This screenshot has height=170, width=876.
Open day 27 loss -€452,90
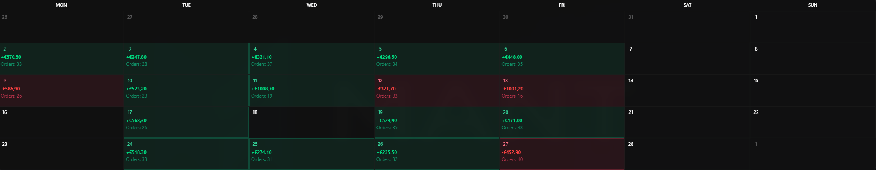(x=562, y=154)
